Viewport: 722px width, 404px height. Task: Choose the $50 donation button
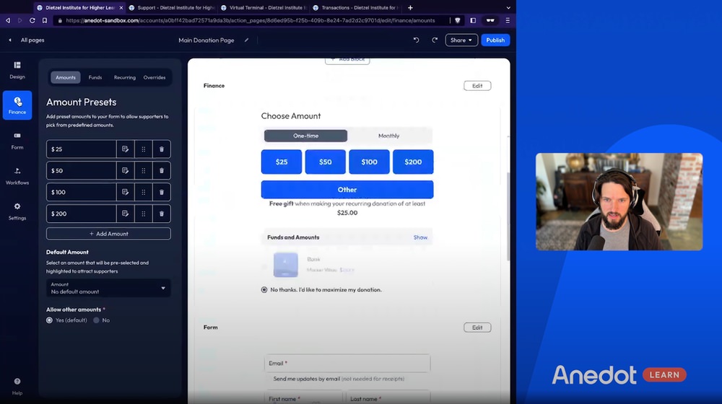[325, 162]
